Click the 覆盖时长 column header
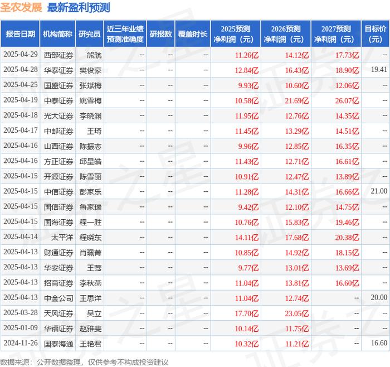 pyautogui.click(x=193, y=34)
